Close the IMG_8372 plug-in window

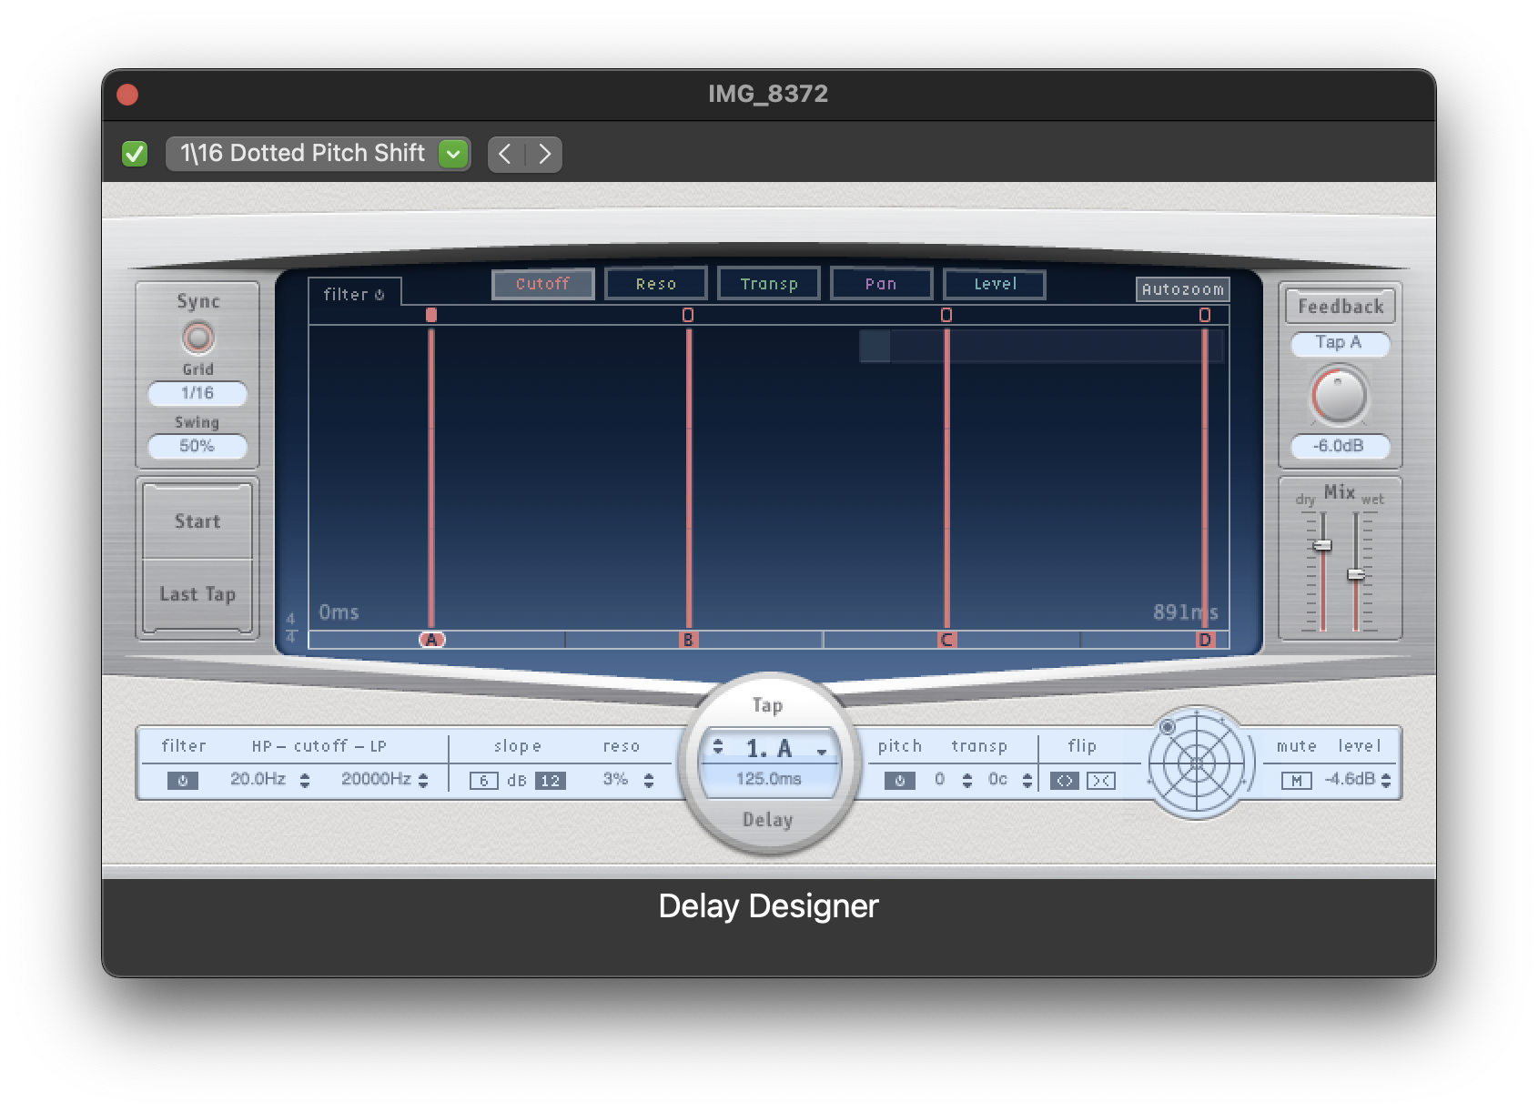pyautogui.click(x=127, y=95)
